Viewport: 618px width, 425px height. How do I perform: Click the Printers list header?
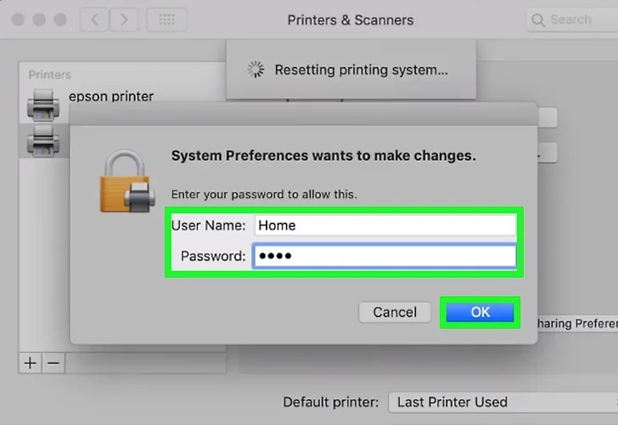[49, 75]
